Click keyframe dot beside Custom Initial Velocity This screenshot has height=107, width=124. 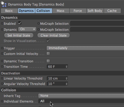coord(2,54)
